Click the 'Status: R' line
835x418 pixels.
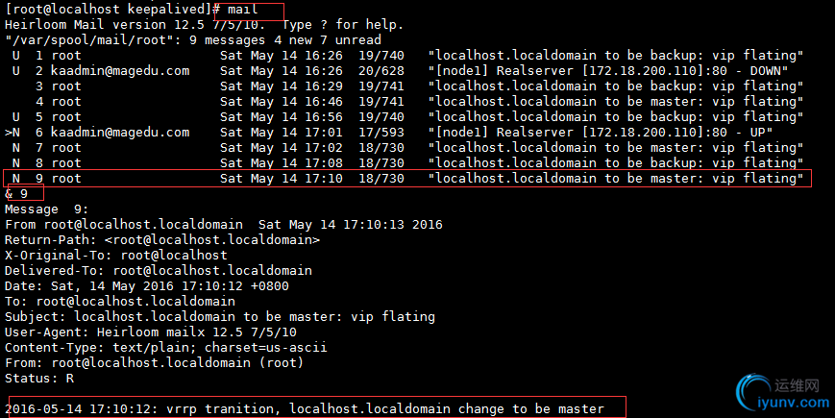[x=39, y=380]
